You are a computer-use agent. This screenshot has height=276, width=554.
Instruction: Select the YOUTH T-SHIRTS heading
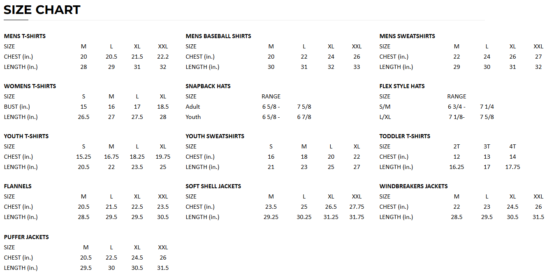pyautogui.click(x=26, y=136)
